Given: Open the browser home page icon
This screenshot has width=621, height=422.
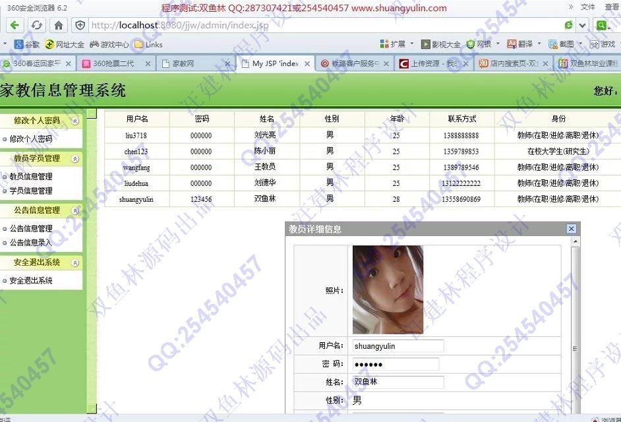Looking at the screenshot, I should pyautogui.click(x=59, y=25).
